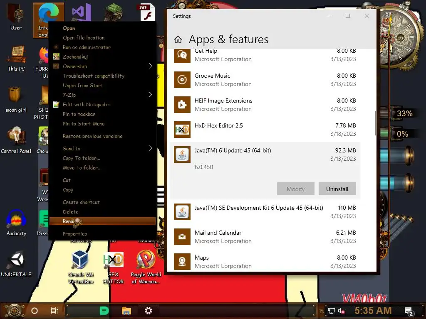Open the This PC desktop icon
Image resolution: width=426 pixels, height=319 pixels.
pos(16,58)
